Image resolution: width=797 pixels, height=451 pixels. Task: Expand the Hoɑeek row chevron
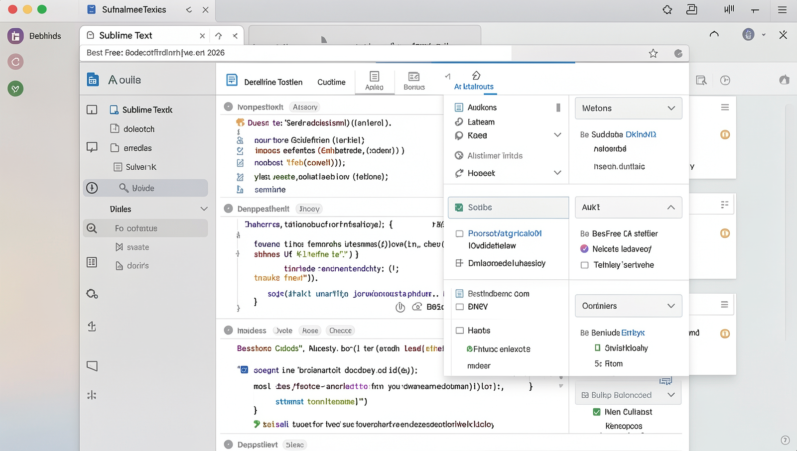tap(557, 173)
